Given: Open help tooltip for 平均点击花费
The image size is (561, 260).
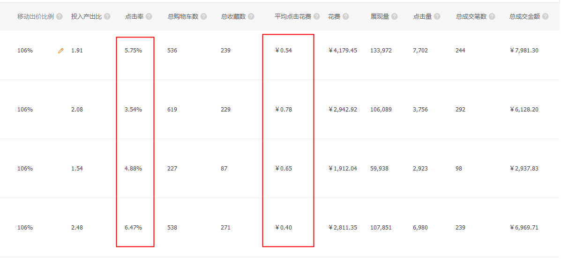Looking at the screenshot, I should pos(317,16).
